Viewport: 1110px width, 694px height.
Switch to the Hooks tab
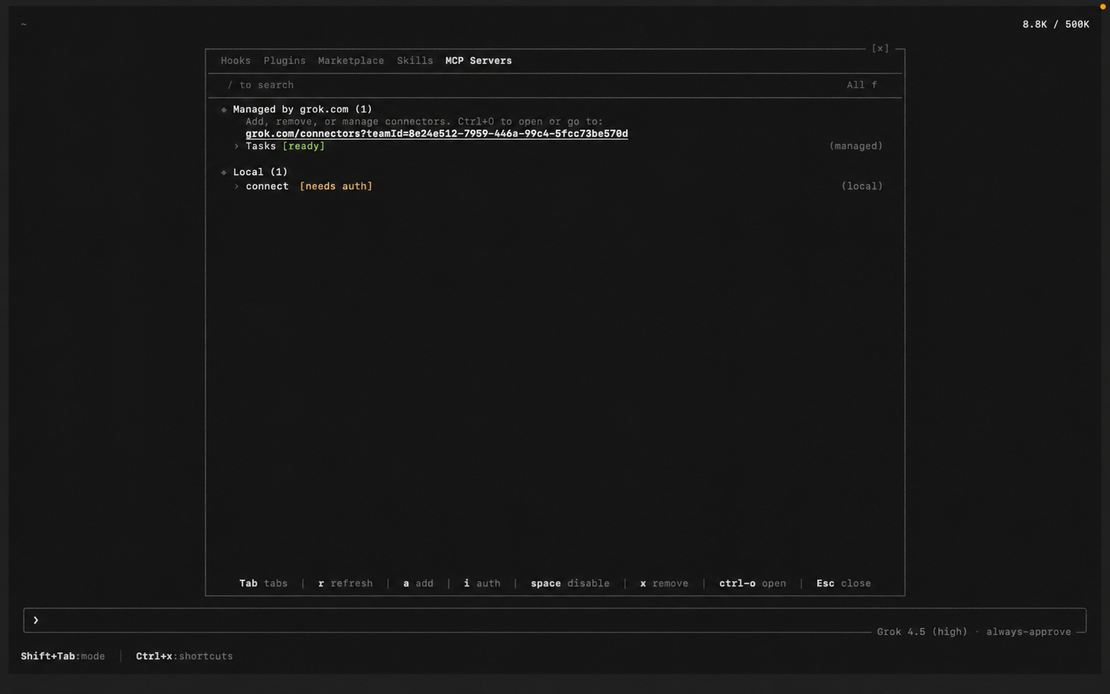pos(235,61)
